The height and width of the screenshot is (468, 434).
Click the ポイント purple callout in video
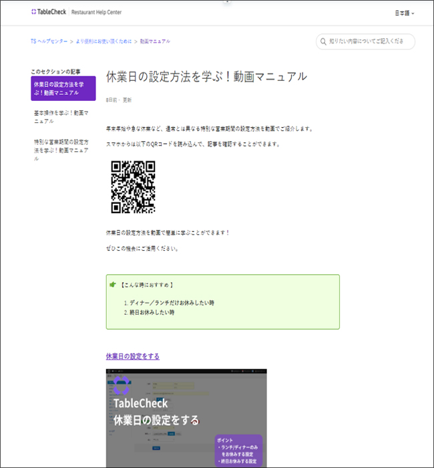click(x=238, y=451)
